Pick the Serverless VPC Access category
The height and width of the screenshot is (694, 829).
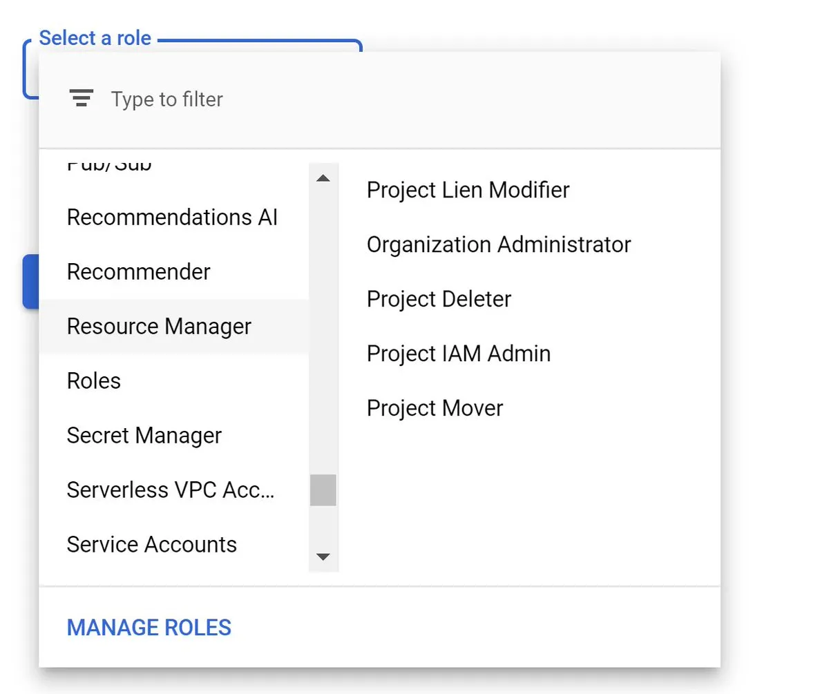click(x=171, y=490)
